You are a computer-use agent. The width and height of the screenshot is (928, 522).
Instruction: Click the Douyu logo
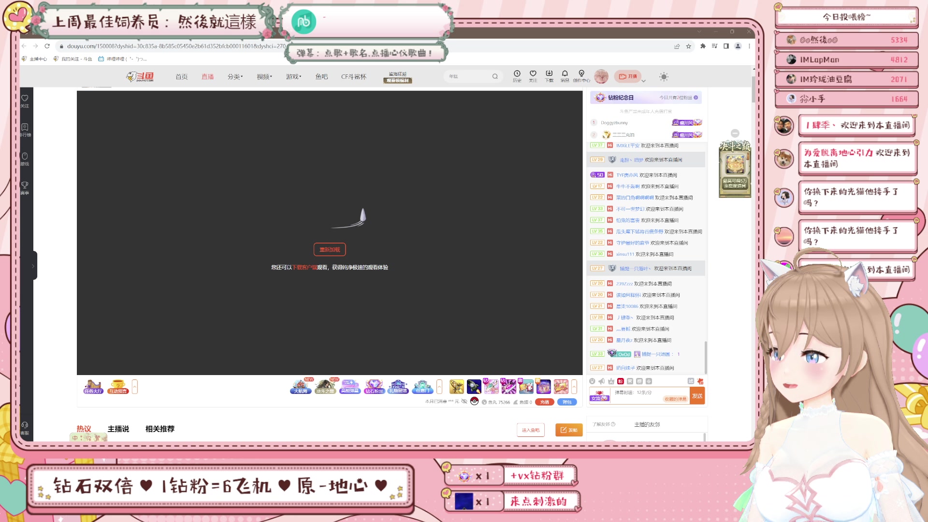pyautogui.click(x=140, y=76)
